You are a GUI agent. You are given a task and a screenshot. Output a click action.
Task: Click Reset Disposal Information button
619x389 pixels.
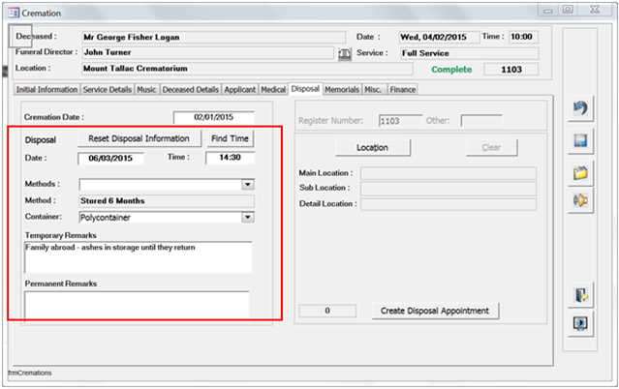139,138
